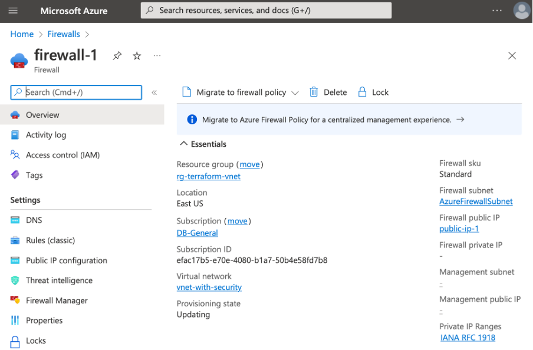Go to Firewalls breadcrumb
Image resolution: width=533 pixels, height=350 pixels.
[64, 34]
